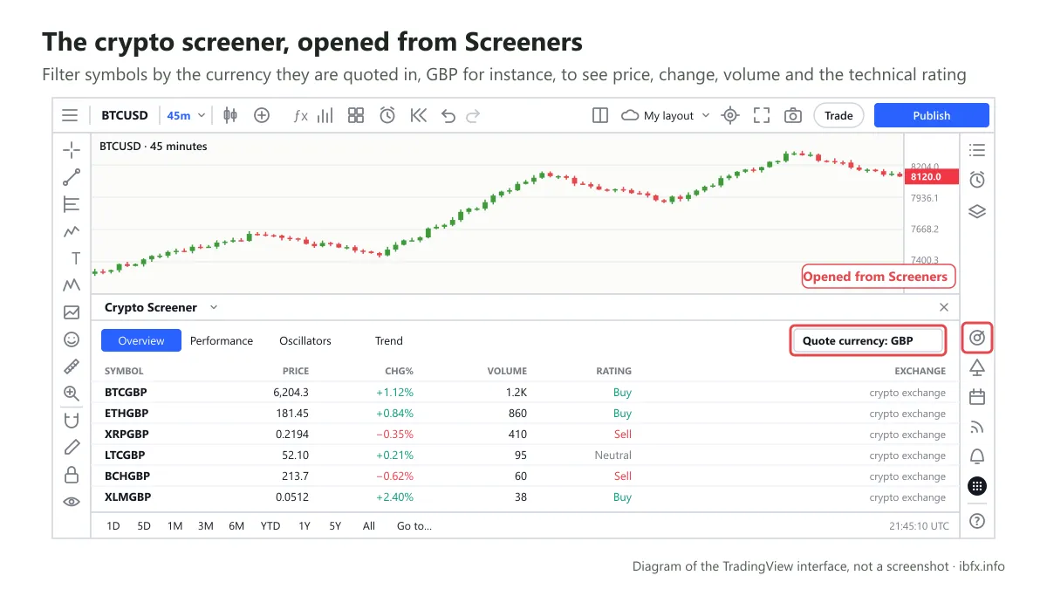1047x589 pixels.
Task: Set the date range to 5Y
Action: pyautogui.click(x=336, y=525)
